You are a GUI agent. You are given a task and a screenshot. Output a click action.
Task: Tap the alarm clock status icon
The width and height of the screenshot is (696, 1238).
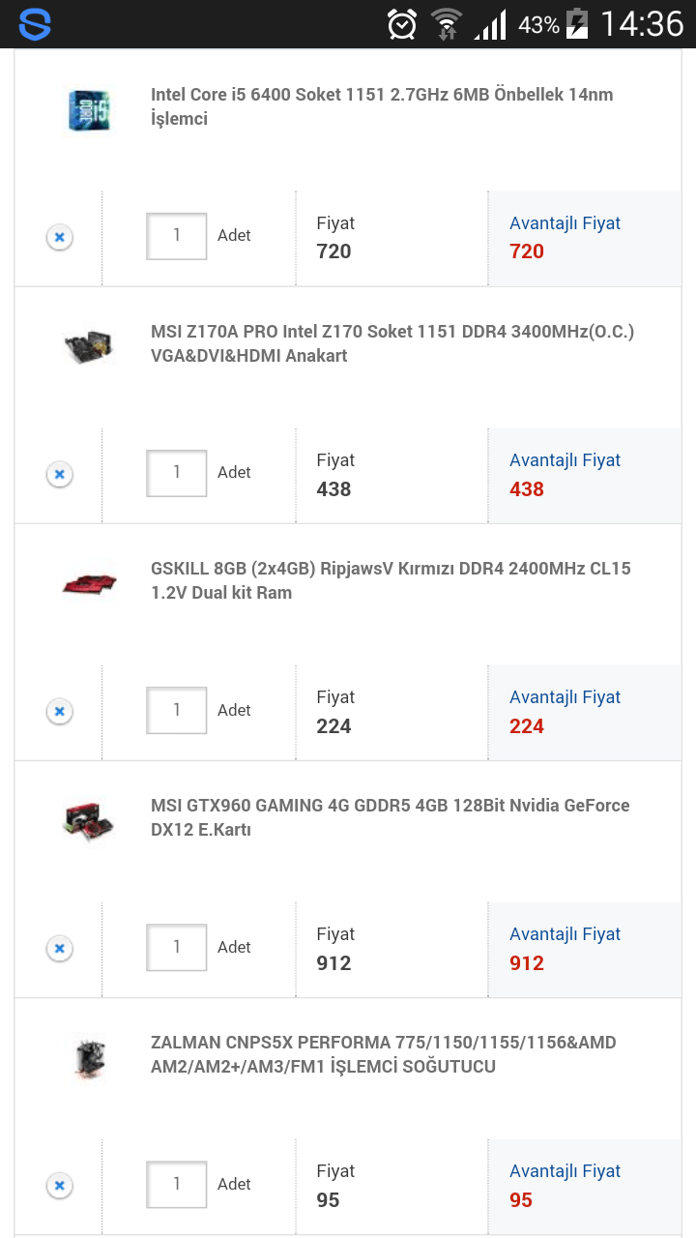click(402, 24)
